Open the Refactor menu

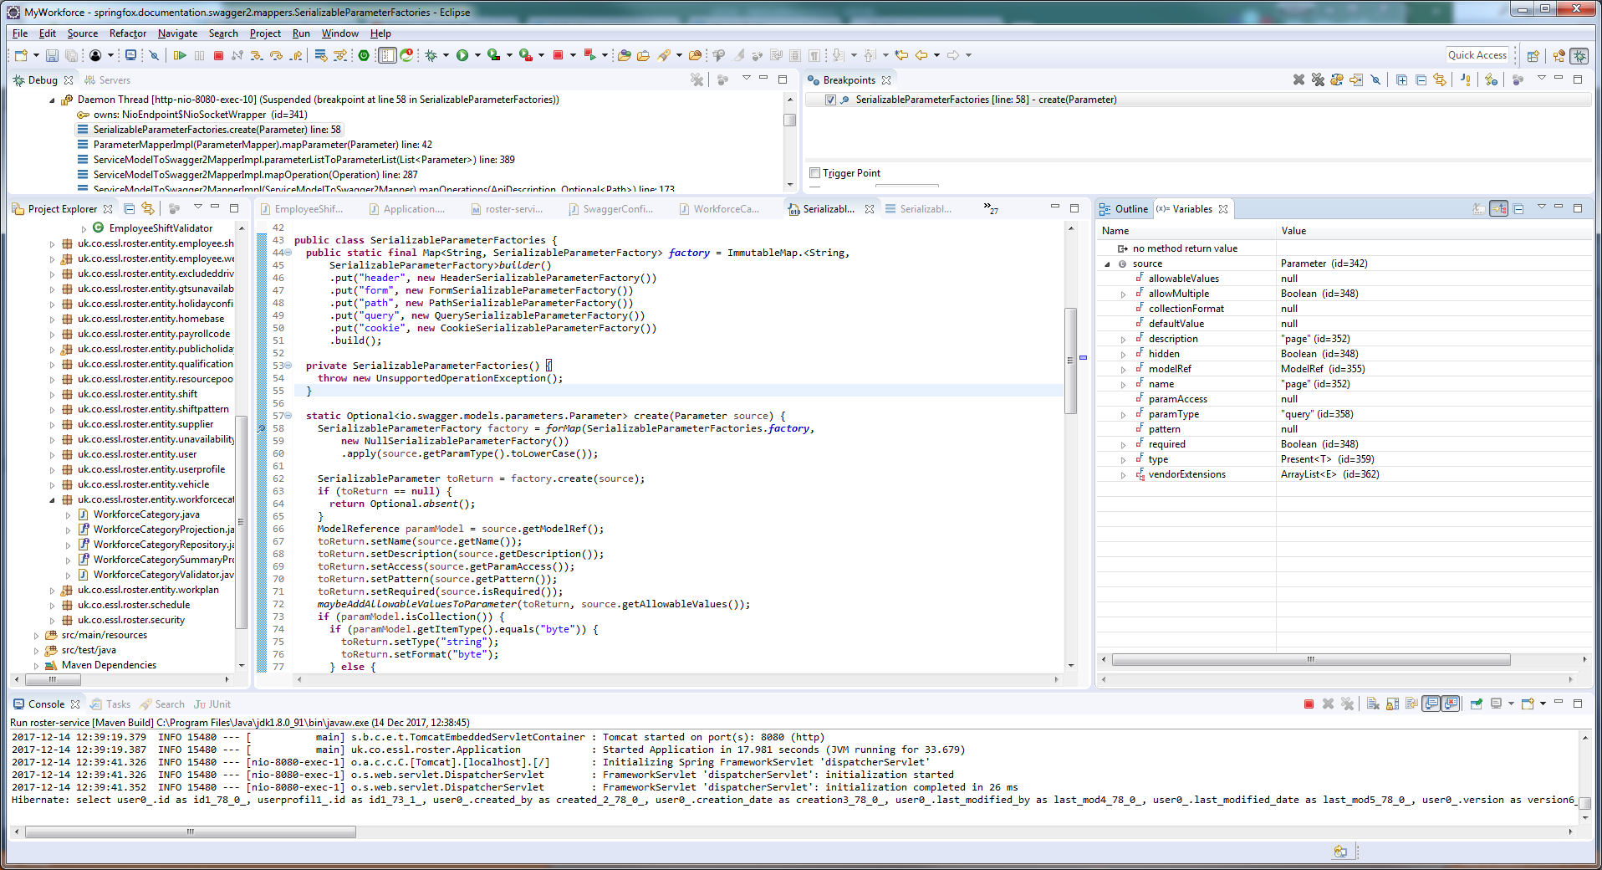(127, 33)
